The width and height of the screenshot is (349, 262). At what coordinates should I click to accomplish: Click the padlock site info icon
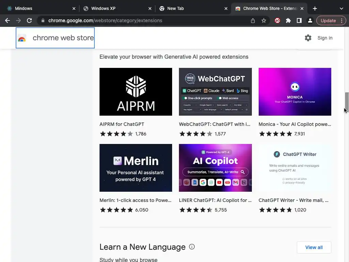(x=43, y=20)
